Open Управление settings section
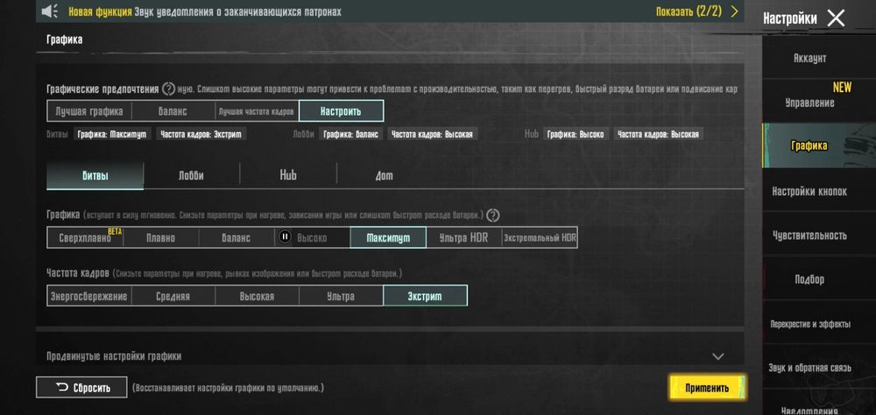 click(809, 102)
